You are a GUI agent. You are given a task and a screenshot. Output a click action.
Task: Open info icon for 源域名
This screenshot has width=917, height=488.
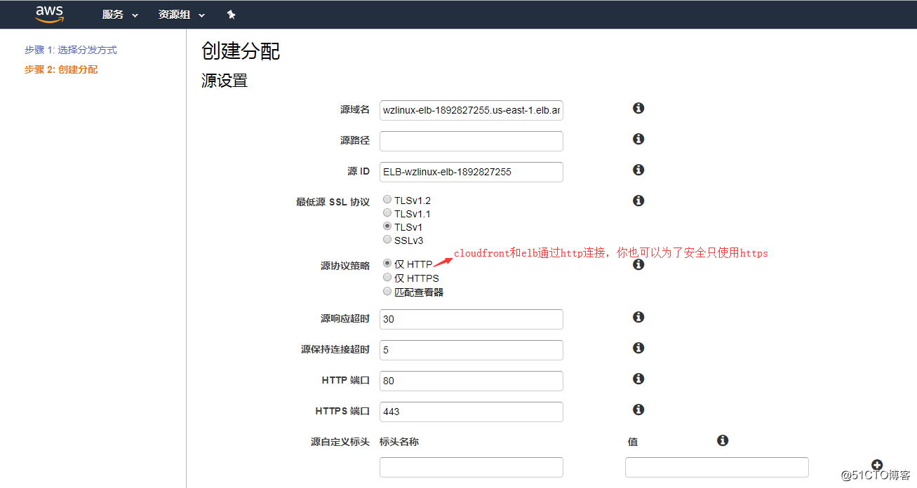point(638,108)
